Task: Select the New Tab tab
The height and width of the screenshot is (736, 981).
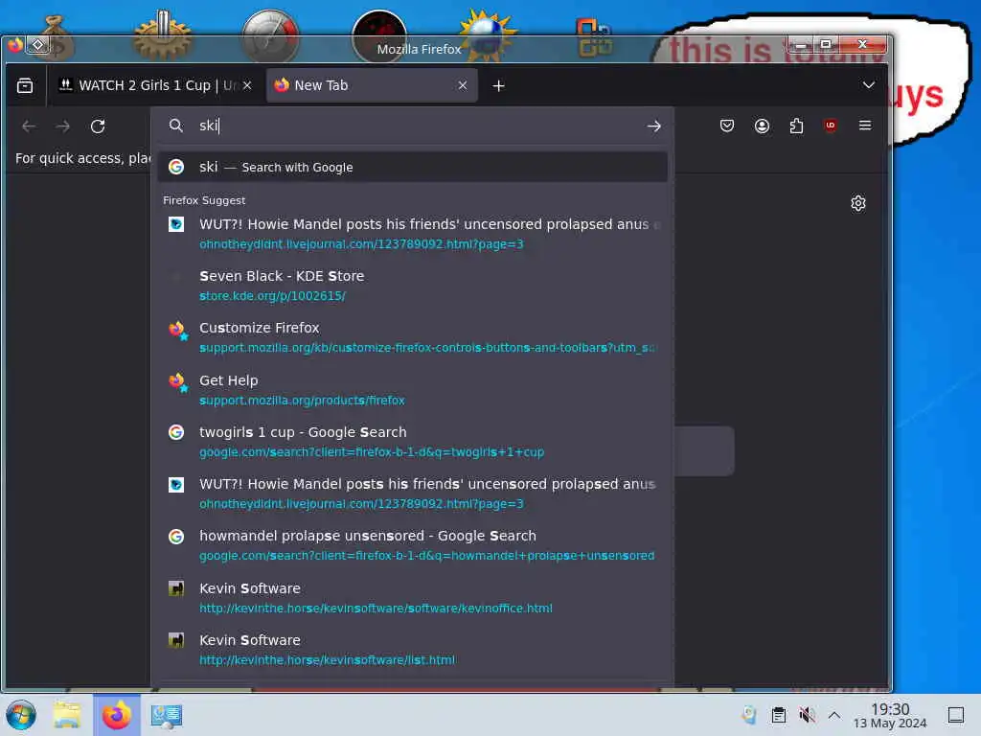Action: (372, 85)
